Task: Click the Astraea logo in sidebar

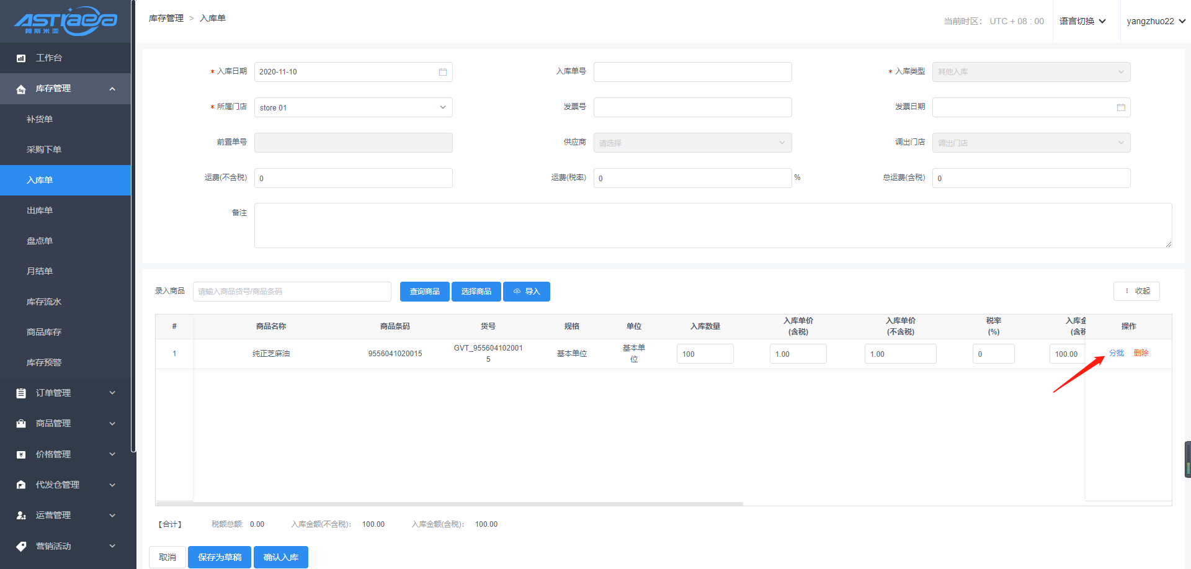Action: pos(65,21)
